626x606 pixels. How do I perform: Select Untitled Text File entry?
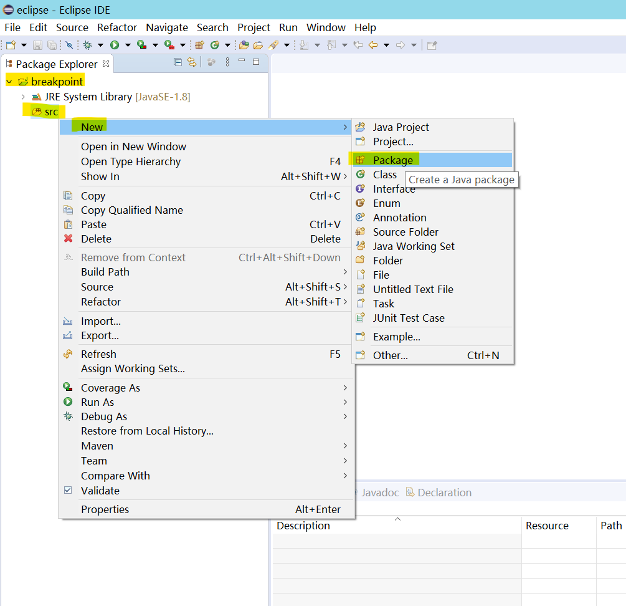pos(432,289)
